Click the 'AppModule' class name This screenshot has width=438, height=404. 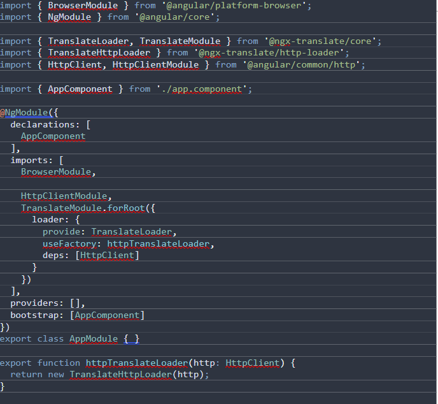point(94,339)
